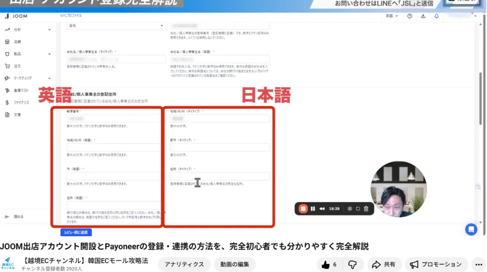Open the 会社 entity type dropdown
Image resolution: width=487 pixels, height=272 pixels.
point(116,25)
